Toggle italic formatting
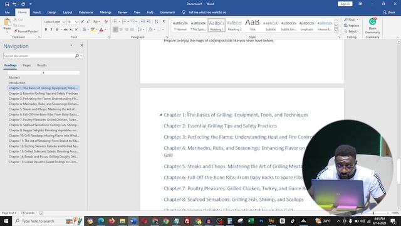This screenshot has width=401, height=226. [x=51, y=30]
